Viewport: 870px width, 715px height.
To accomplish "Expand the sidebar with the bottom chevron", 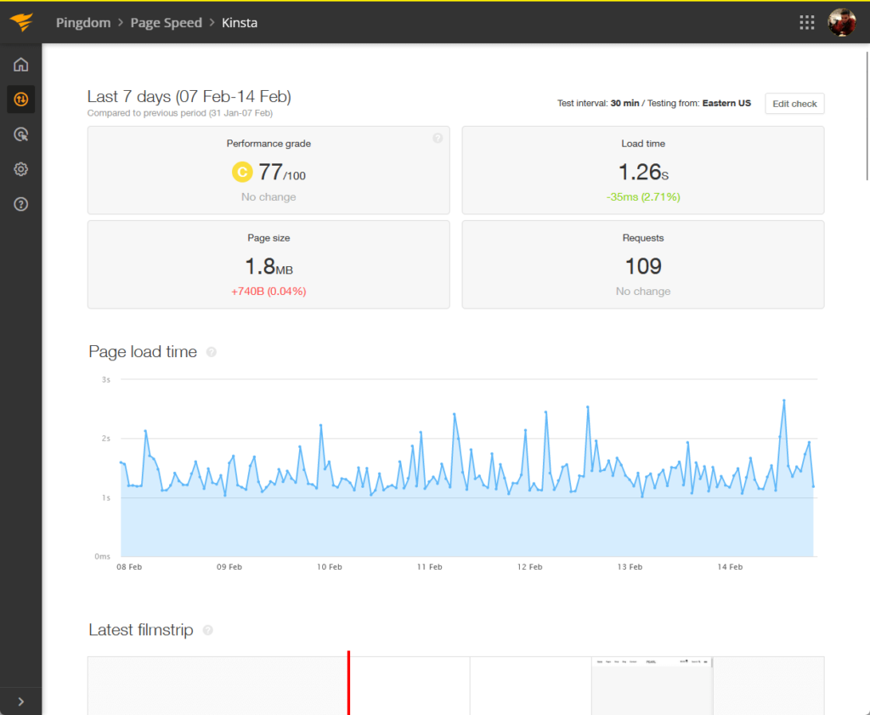I will [x=20, y=701].
